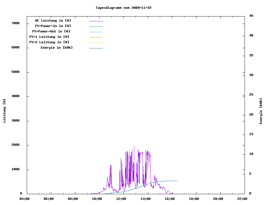
Task: Select the PV-2 Leistung in [W] legend label
Action: [x=49, y=42]
